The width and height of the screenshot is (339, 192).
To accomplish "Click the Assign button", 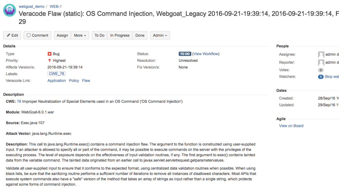I will tap(62, 35).
